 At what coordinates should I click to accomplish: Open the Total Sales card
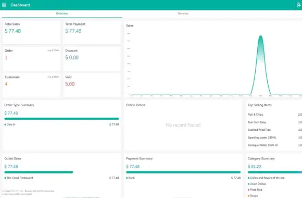[x=31, y=32]
